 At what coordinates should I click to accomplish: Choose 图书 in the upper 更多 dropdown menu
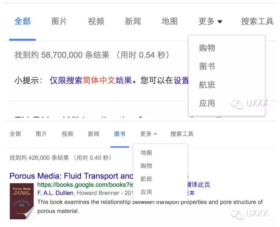[207, 67]
